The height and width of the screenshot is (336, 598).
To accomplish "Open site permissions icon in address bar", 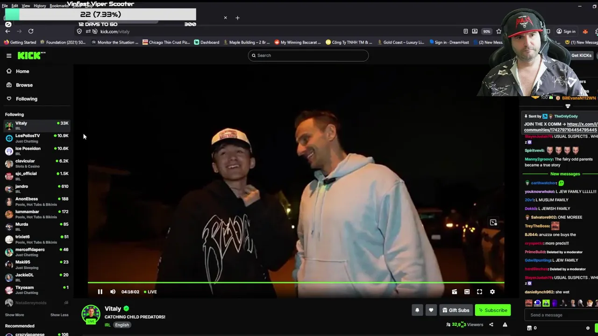I will pos(87,31).
